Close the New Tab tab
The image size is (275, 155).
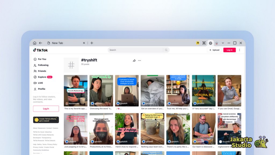pyautogui.click(x=84, y=43)
